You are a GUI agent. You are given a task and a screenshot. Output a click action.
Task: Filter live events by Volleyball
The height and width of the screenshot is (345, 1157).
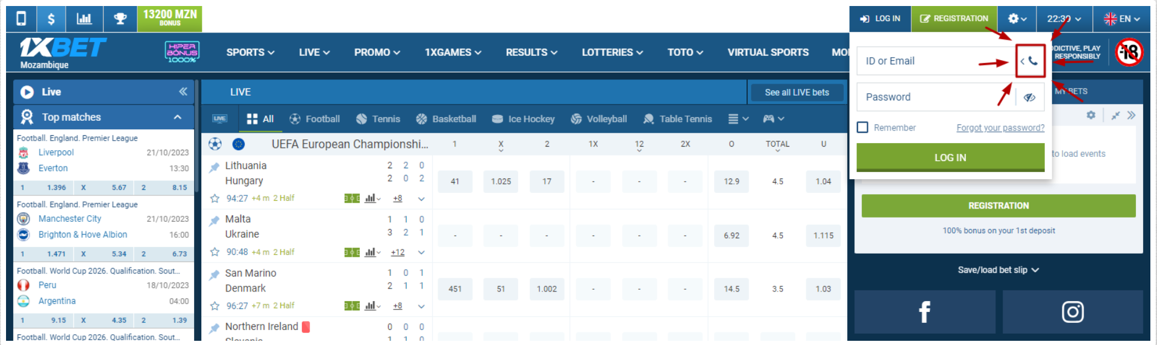[598, 119]
